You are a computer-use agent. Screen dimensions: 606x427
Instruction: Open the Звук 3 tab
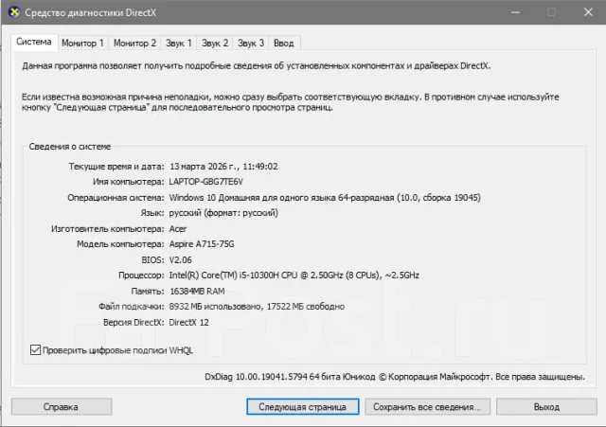(x=250, y=43)
